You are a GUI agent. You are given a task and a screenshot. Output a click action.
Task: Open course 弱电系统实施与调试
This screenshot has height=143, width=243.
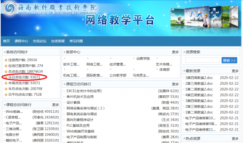82,114
